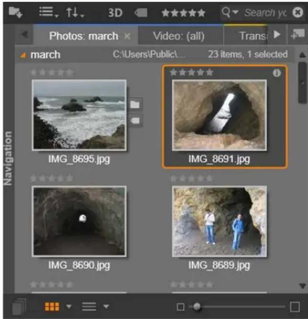Set star rating on IMG_8690.jpg
Screen dimensions: 308x319
coord(52,178)
